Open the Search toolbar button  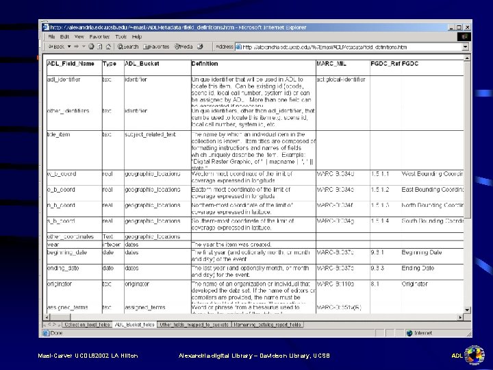coord(127,47)
